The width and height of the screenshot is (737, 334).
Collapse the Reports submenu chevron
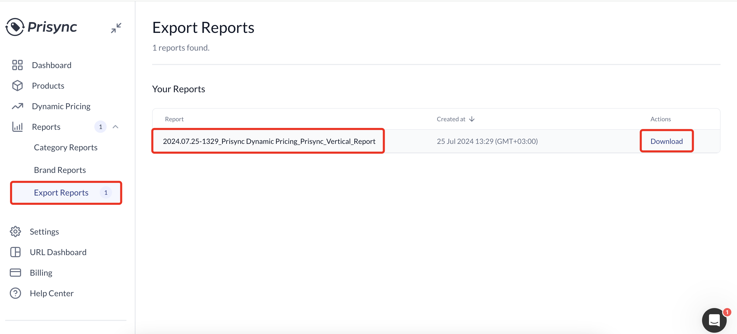click(116, 127)
